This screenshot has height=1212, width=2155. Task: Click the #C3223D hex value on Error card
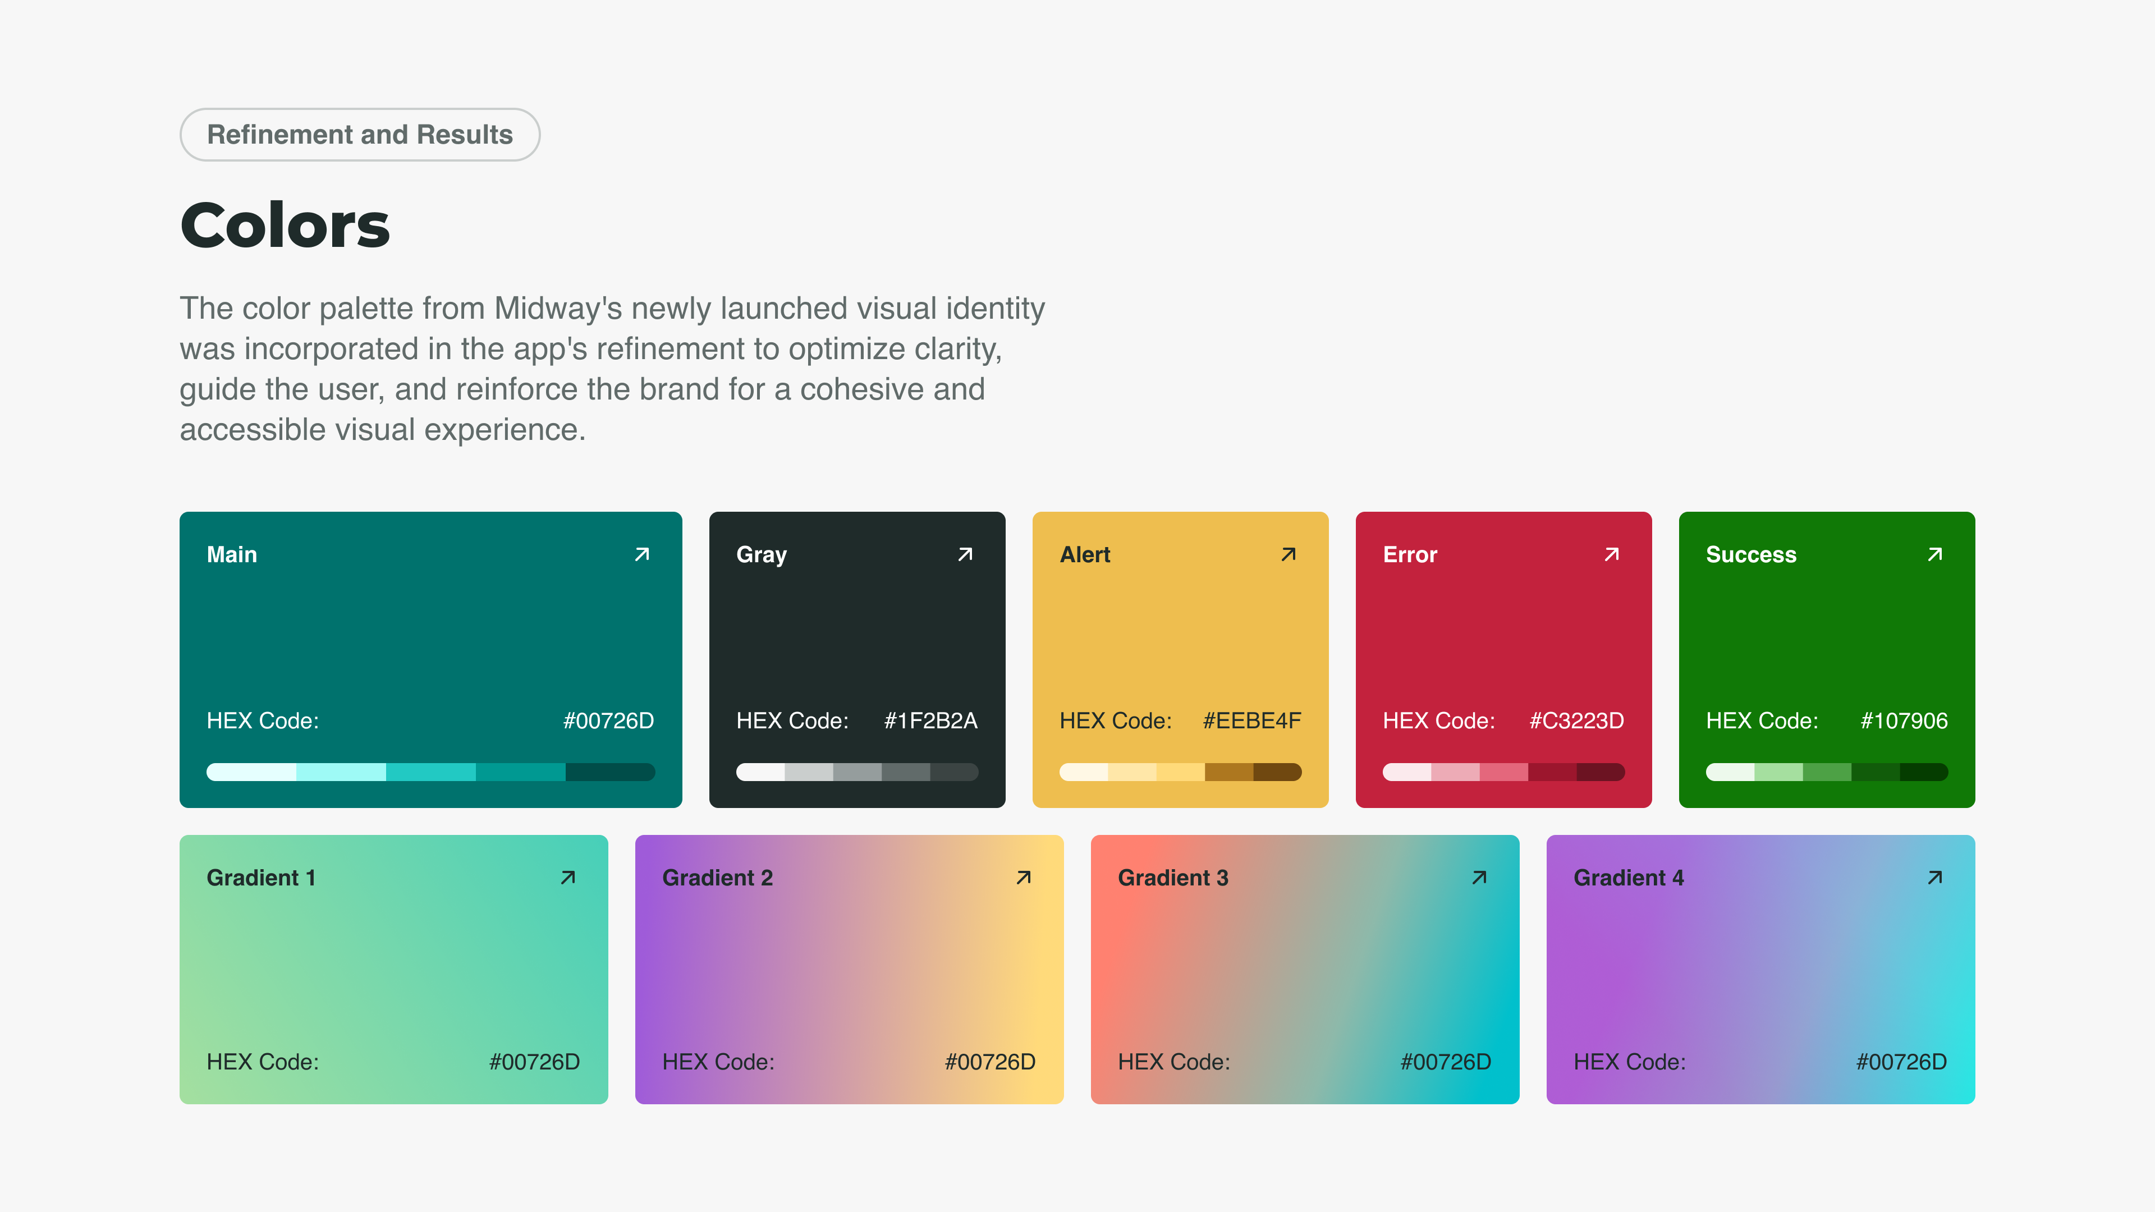tap(1576, 721)
